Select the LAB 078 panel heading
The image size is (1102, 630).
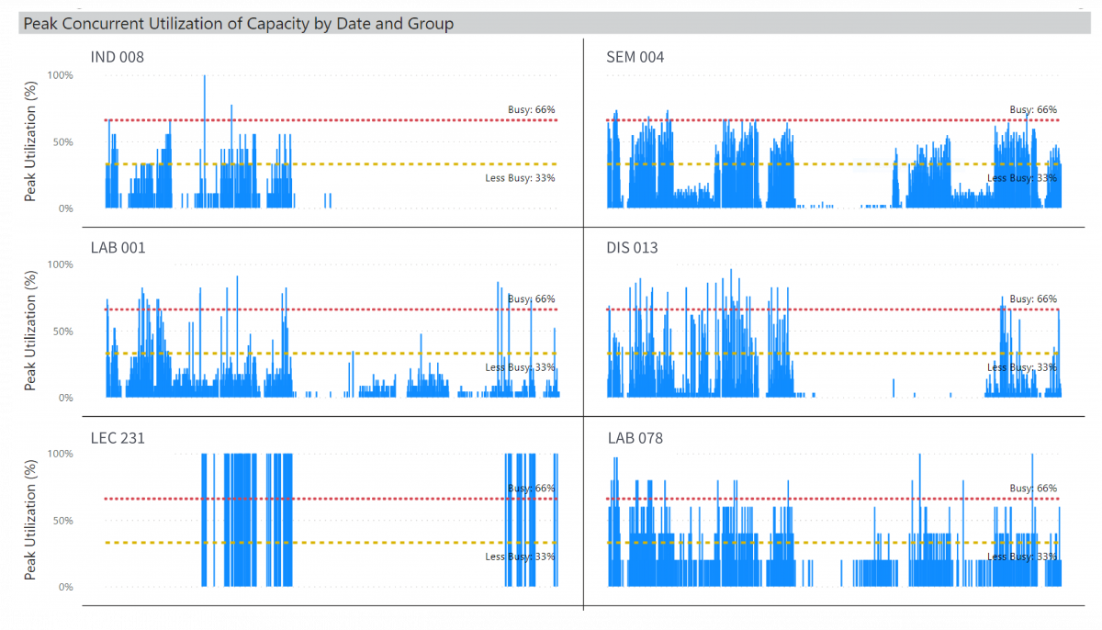click(x=635, y=438)
